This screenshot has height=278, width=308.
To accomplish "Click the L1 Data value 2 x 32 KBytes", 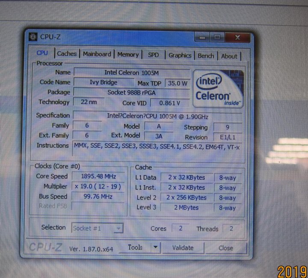I will pyautogui.click(x=187, y=178).
